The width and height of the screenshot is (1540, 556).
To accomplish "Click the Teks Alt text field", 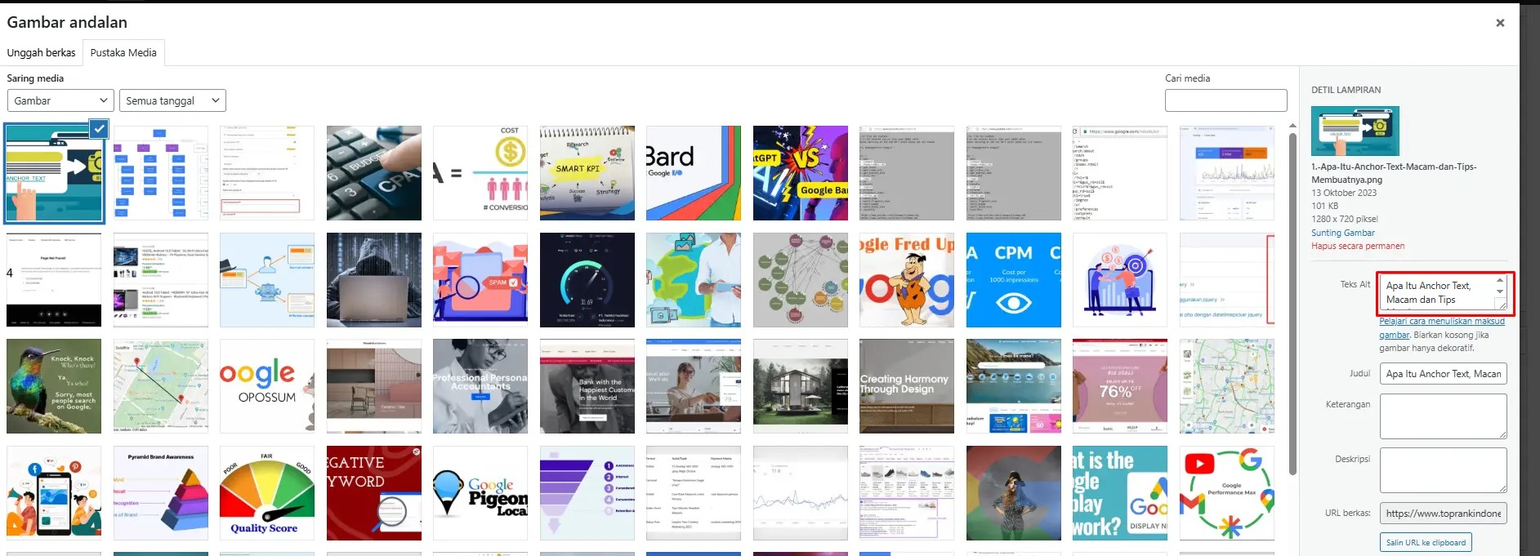I will pos(1438,293).
